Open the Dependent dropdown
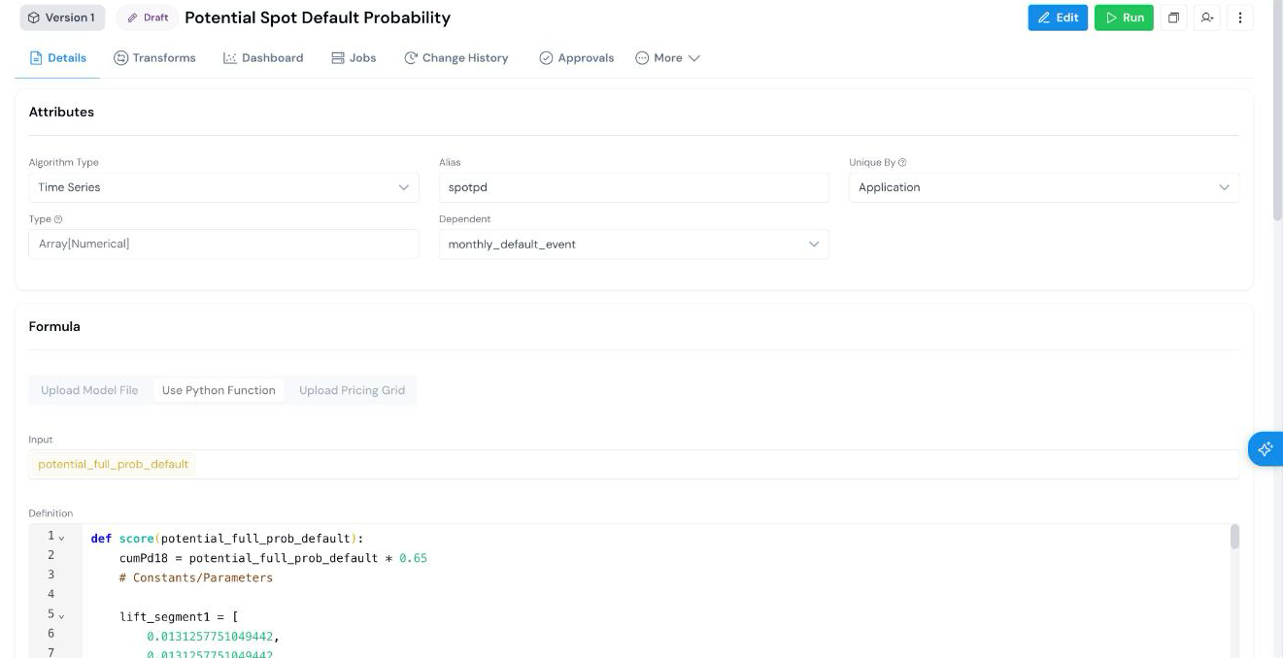Viewport: 1283px width, 658px height. tap(634, 245)
